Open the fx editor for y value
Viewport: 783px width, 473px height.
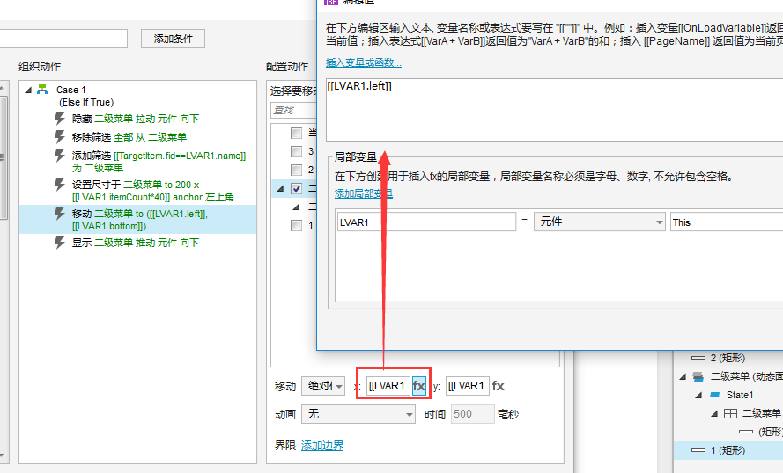498,386
